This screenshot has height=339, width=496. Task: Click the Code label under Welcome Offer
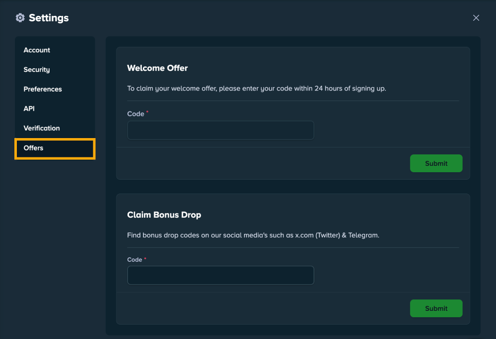coord(135,114)
